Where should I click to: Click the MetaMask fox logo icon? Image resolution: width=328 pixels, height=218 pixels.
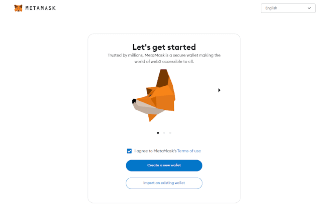pos(18,8)
